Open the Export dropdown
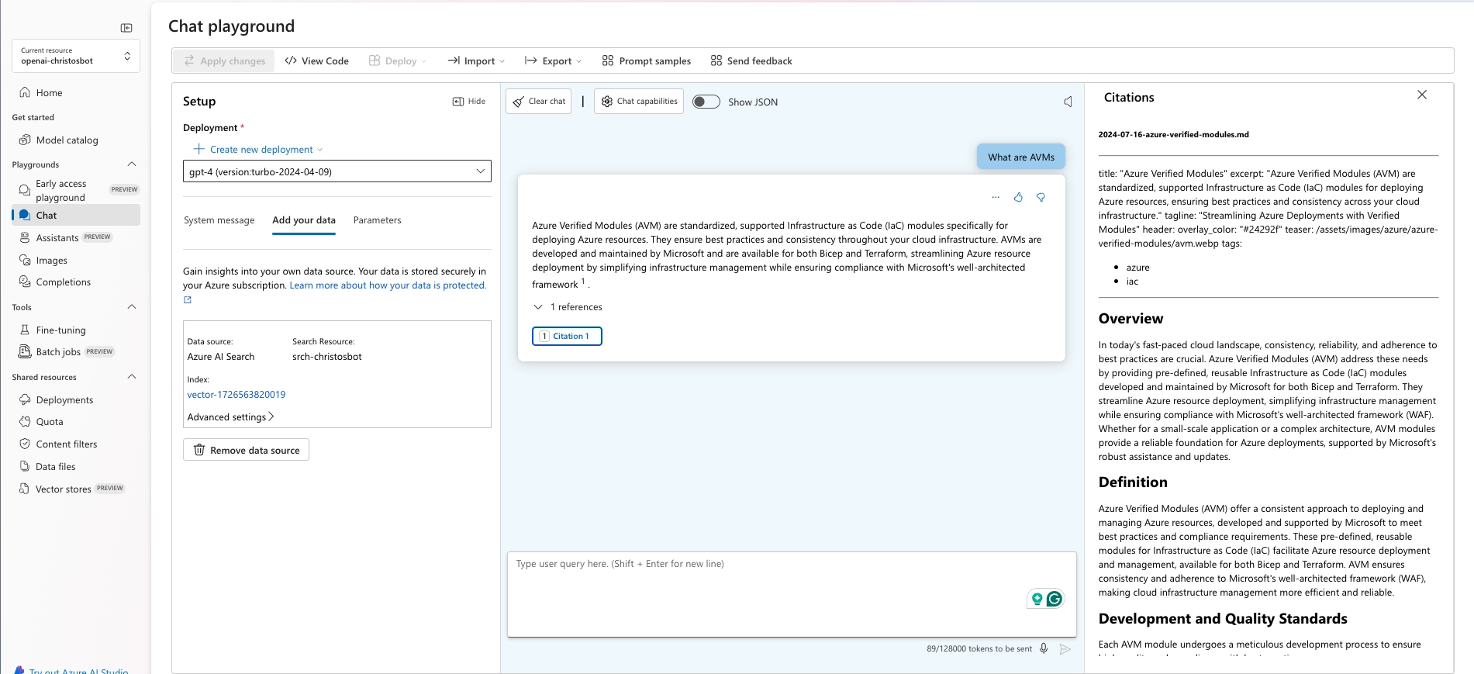This screenshot has width=1474, height=674. click(553, 60)
